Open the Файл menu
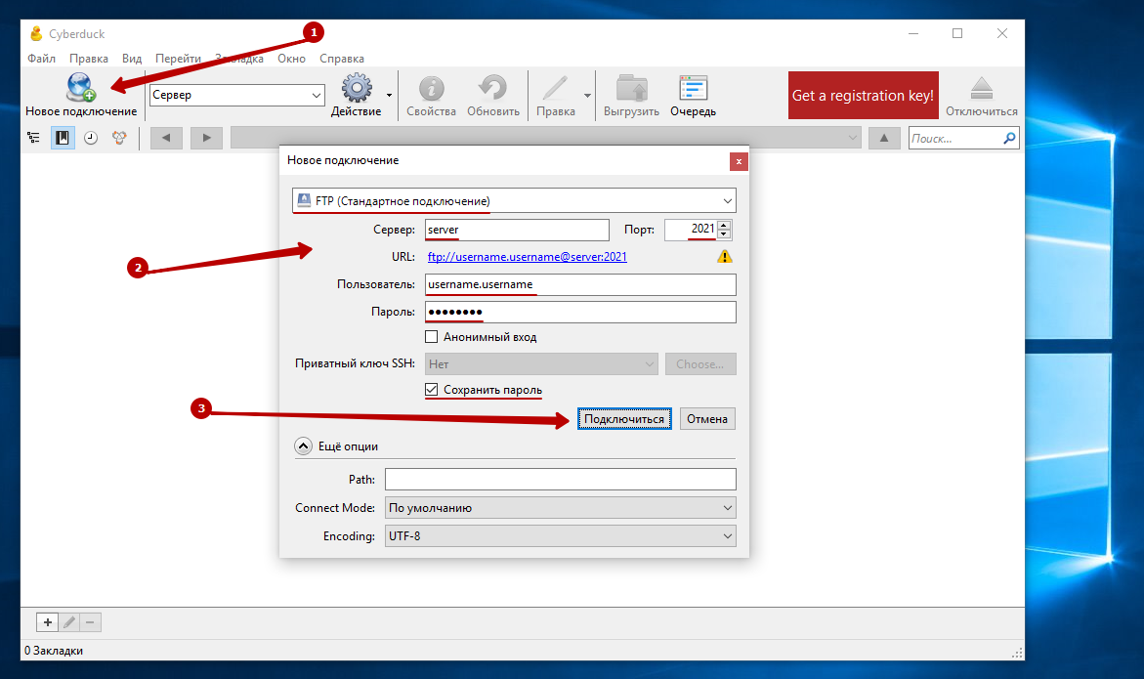 (41, 59)
